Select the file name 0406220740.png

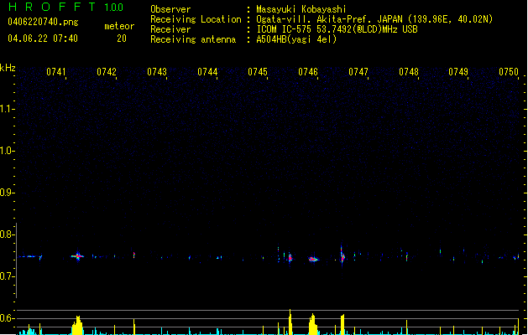point(43,22)
